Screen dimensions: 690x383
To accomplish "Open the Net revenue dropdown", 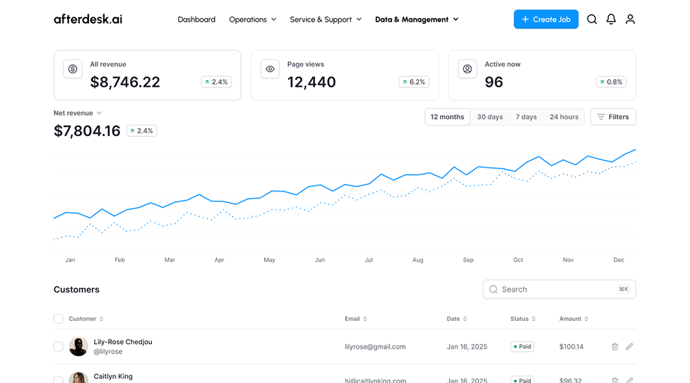I will [x=78, y=113].
